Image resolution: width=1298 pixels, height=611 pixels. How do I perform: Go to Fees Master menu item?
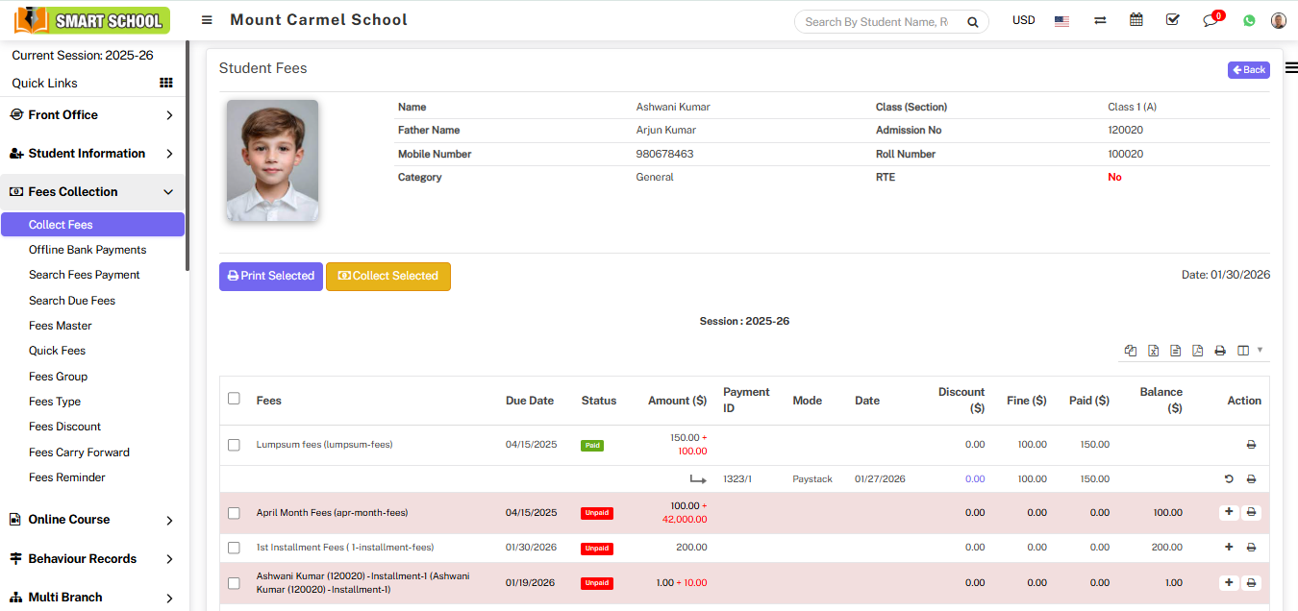tap(61, 326)
